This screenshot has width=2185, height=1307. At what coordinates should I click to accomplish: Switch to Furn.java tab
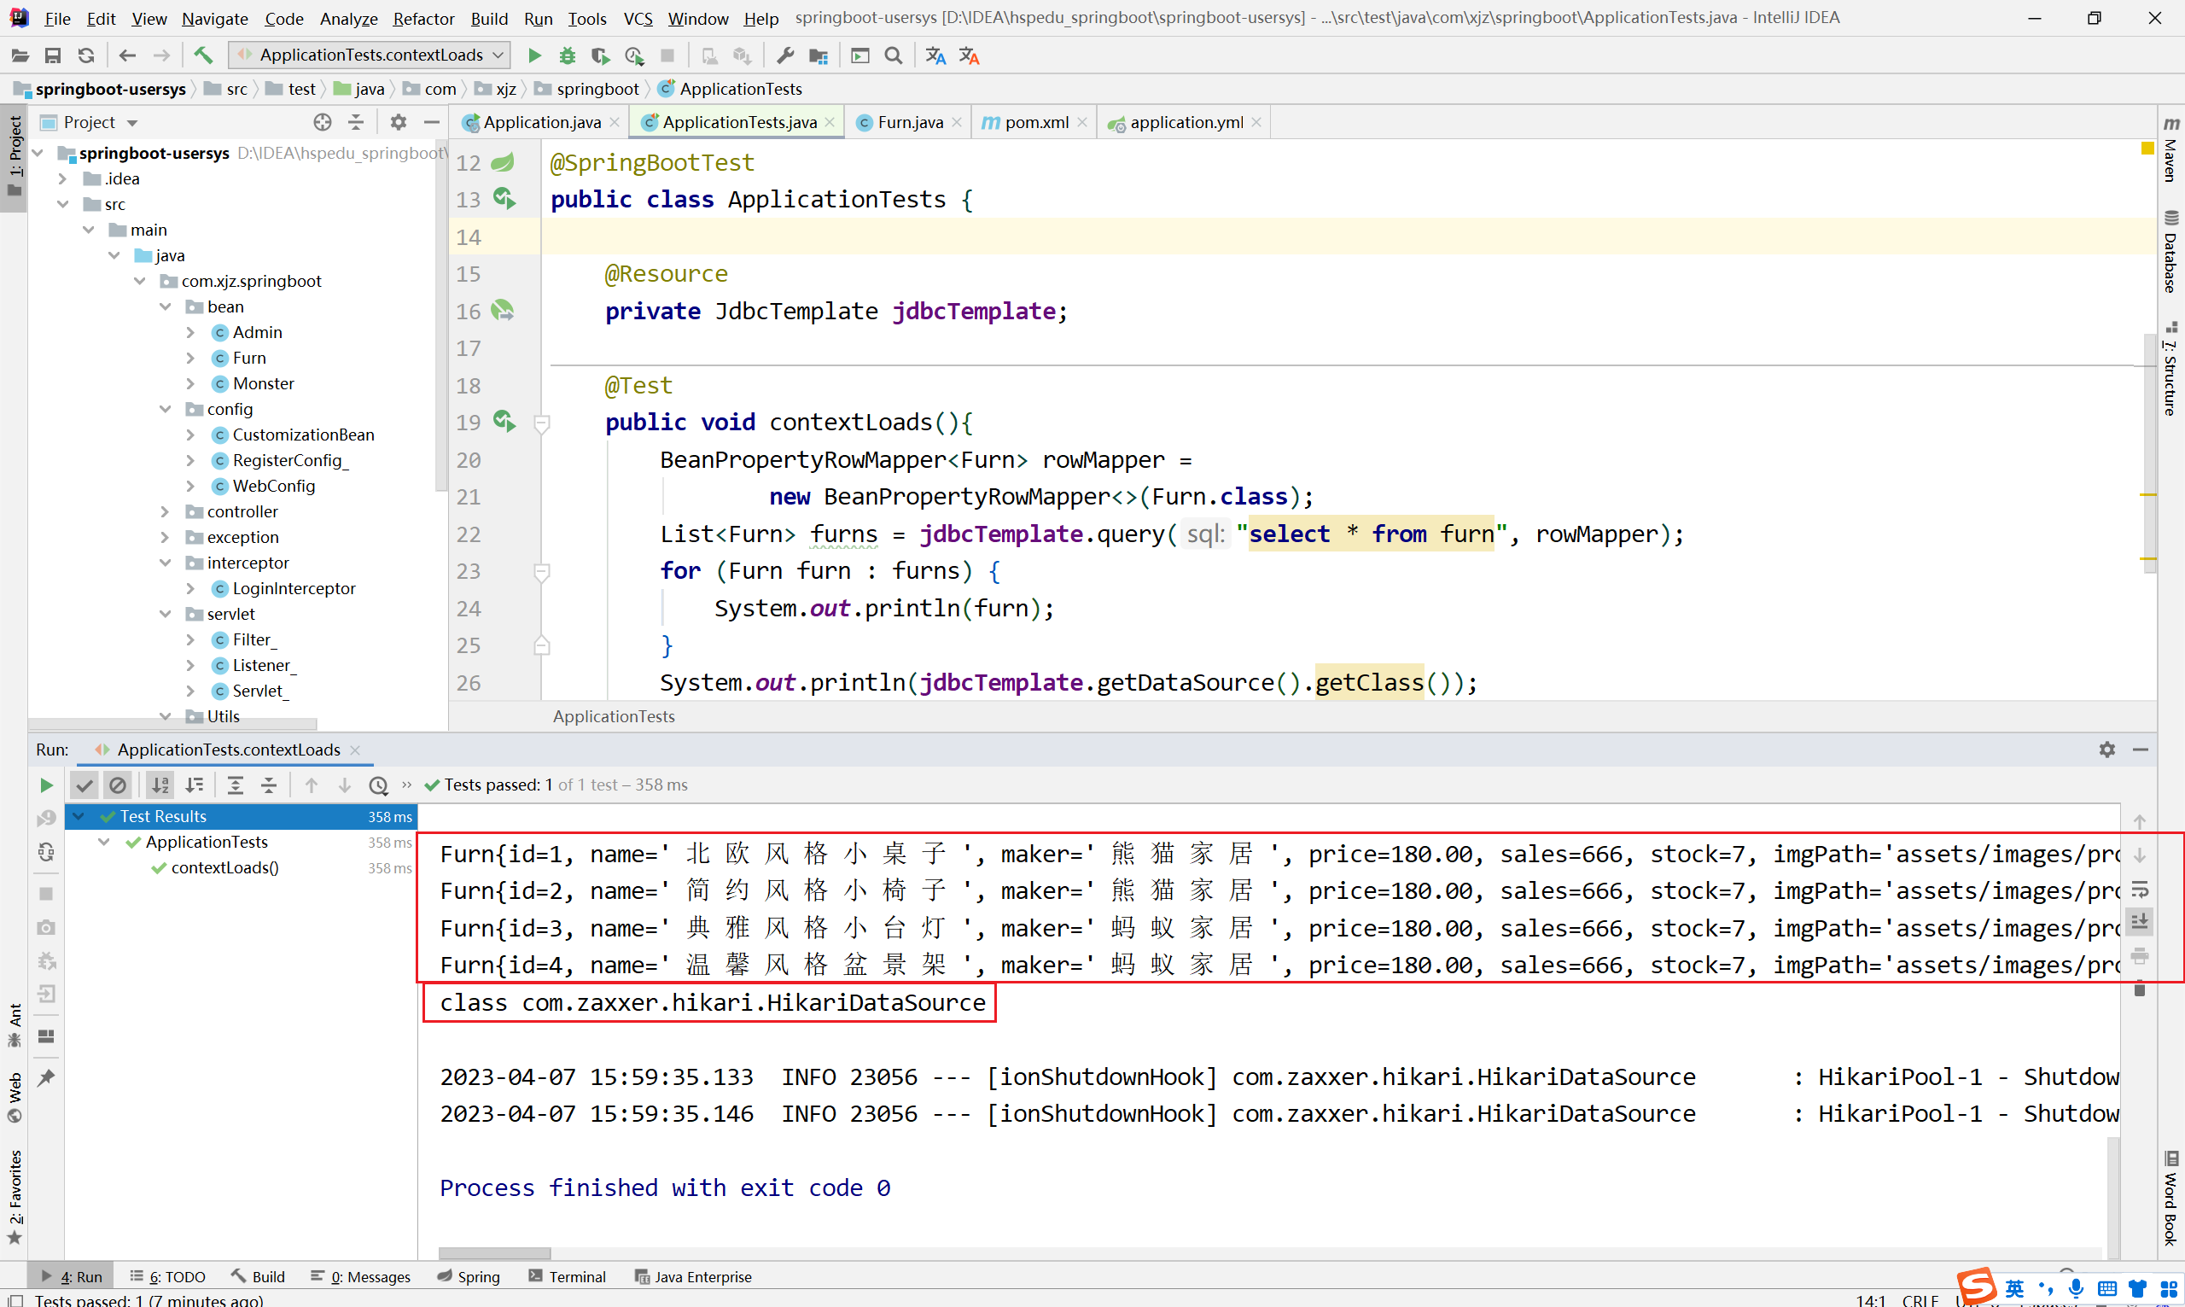click(909, 122)
